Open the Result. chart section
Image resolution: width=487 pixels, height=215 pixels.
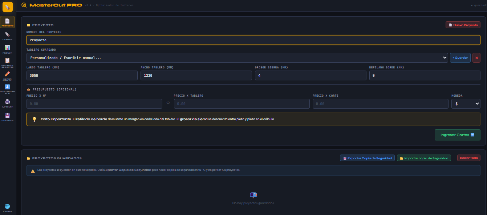7,49
